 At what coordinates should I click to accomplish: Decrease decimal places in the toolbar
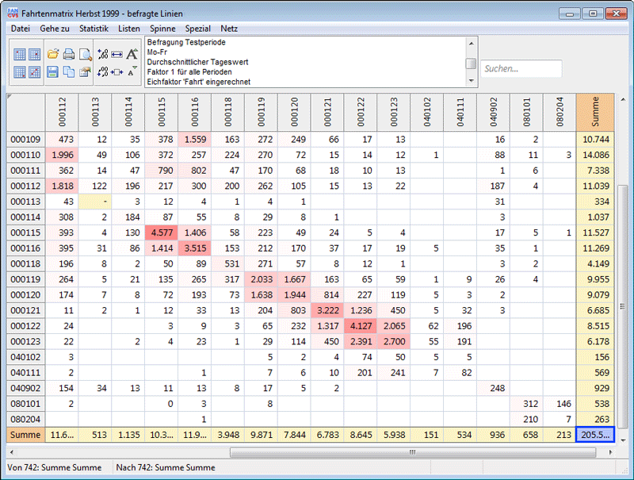[x=103, y=72]
